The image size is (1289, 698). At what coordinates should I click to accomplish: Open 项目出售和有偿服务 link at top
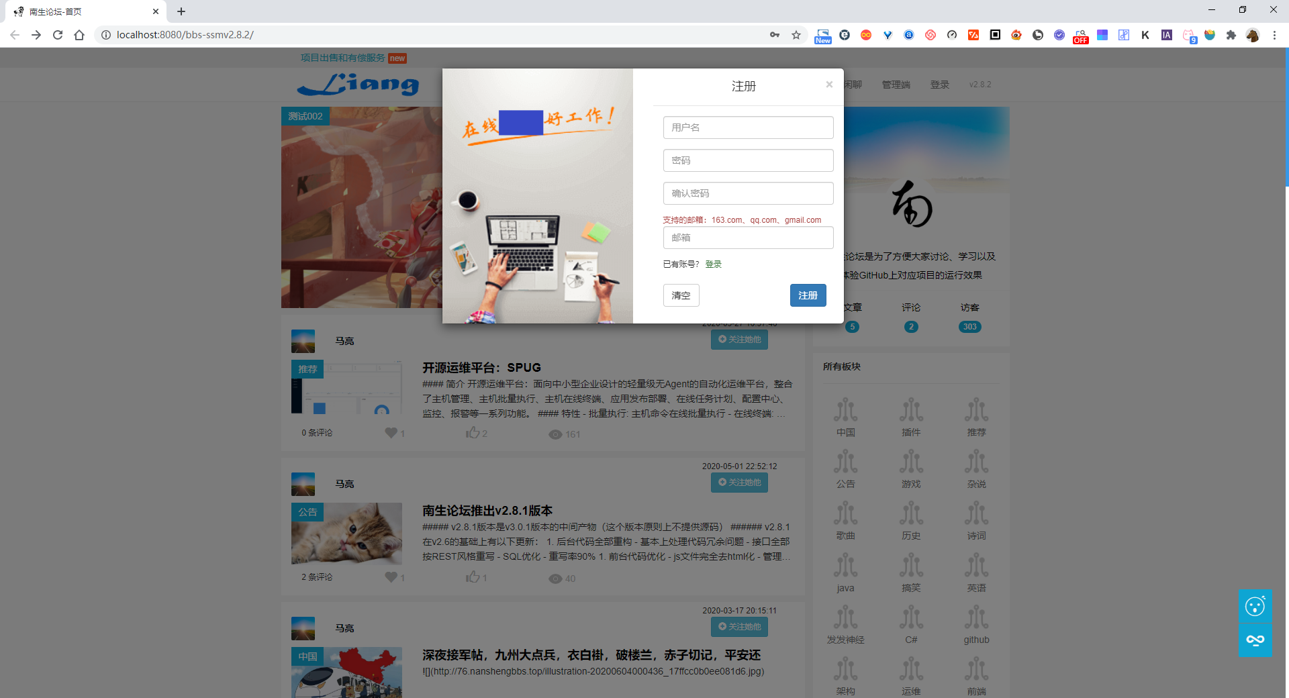click(x=342, y=58)
